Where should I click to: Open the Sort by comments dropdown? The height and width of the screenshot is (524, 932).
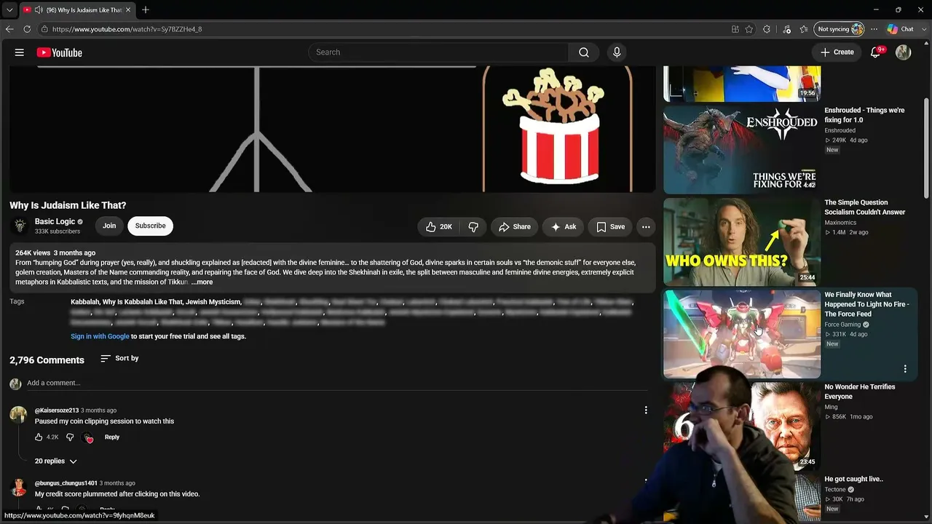point(119,358)
